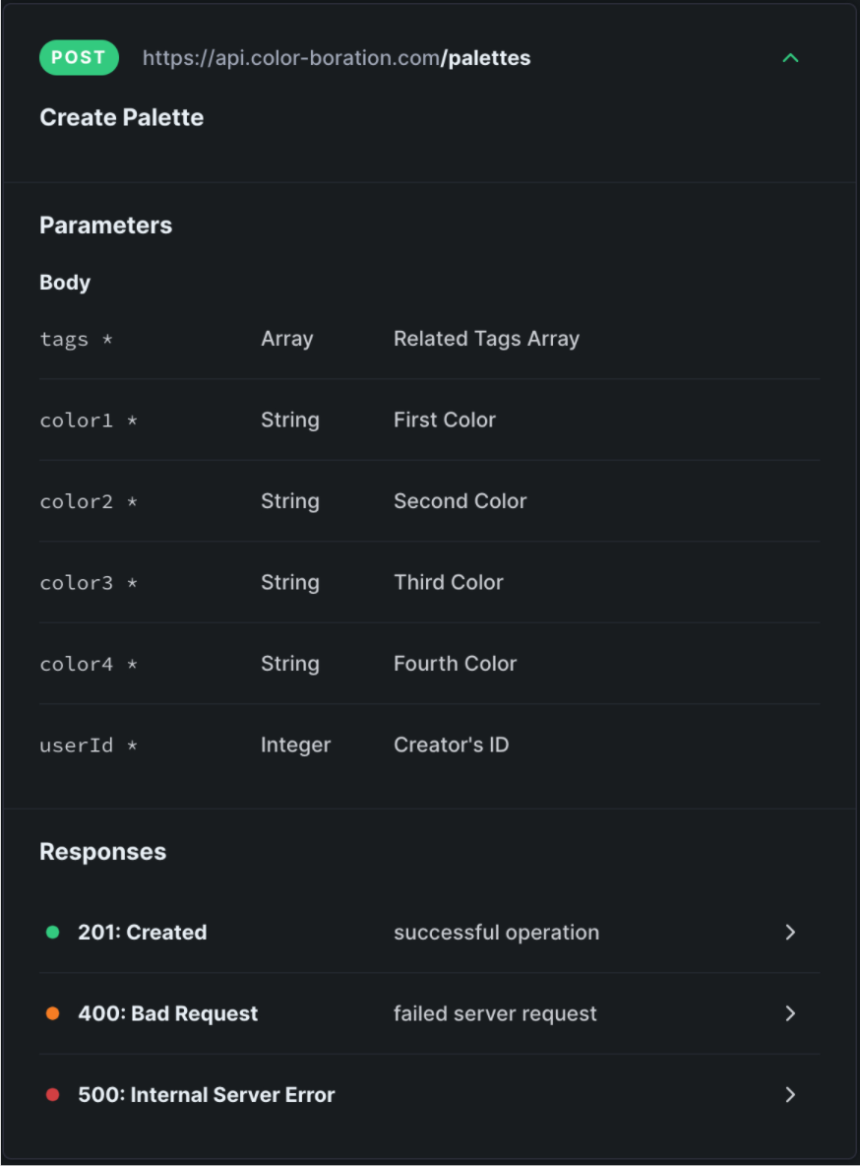The width and height of the screenshot is (860, 1166).
Task: Click the color3 parameter name
Action: (x=77, y=583)
